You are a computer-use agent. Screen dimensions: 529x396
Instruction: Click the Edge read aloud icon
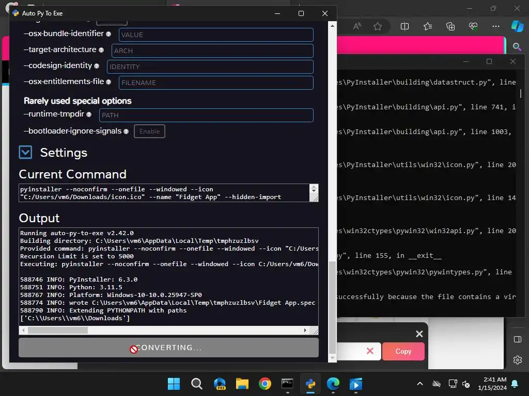point(357,26)
